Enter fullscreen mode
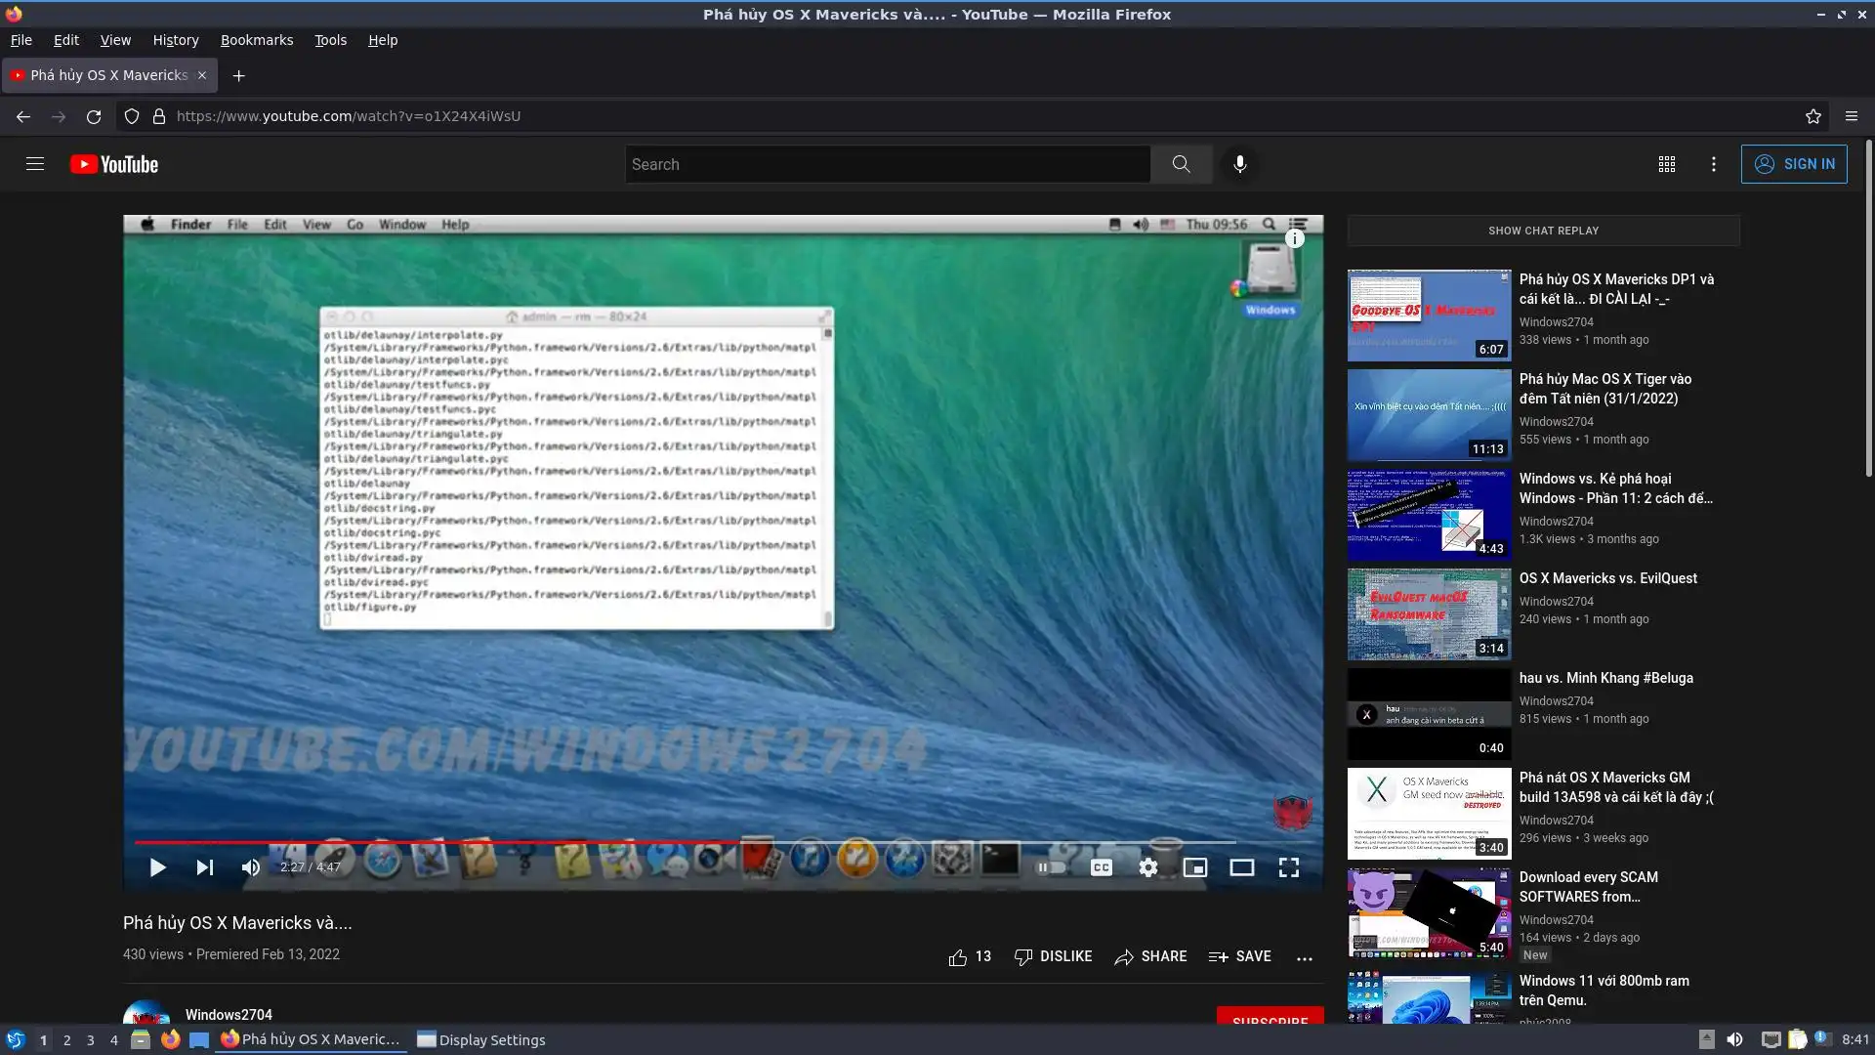 [x=1289, y=867]
